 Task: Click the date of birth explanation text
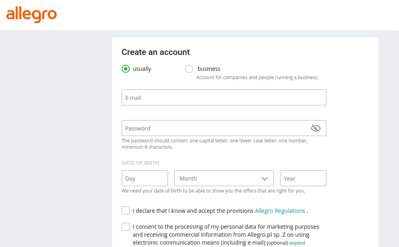point(213,191)
